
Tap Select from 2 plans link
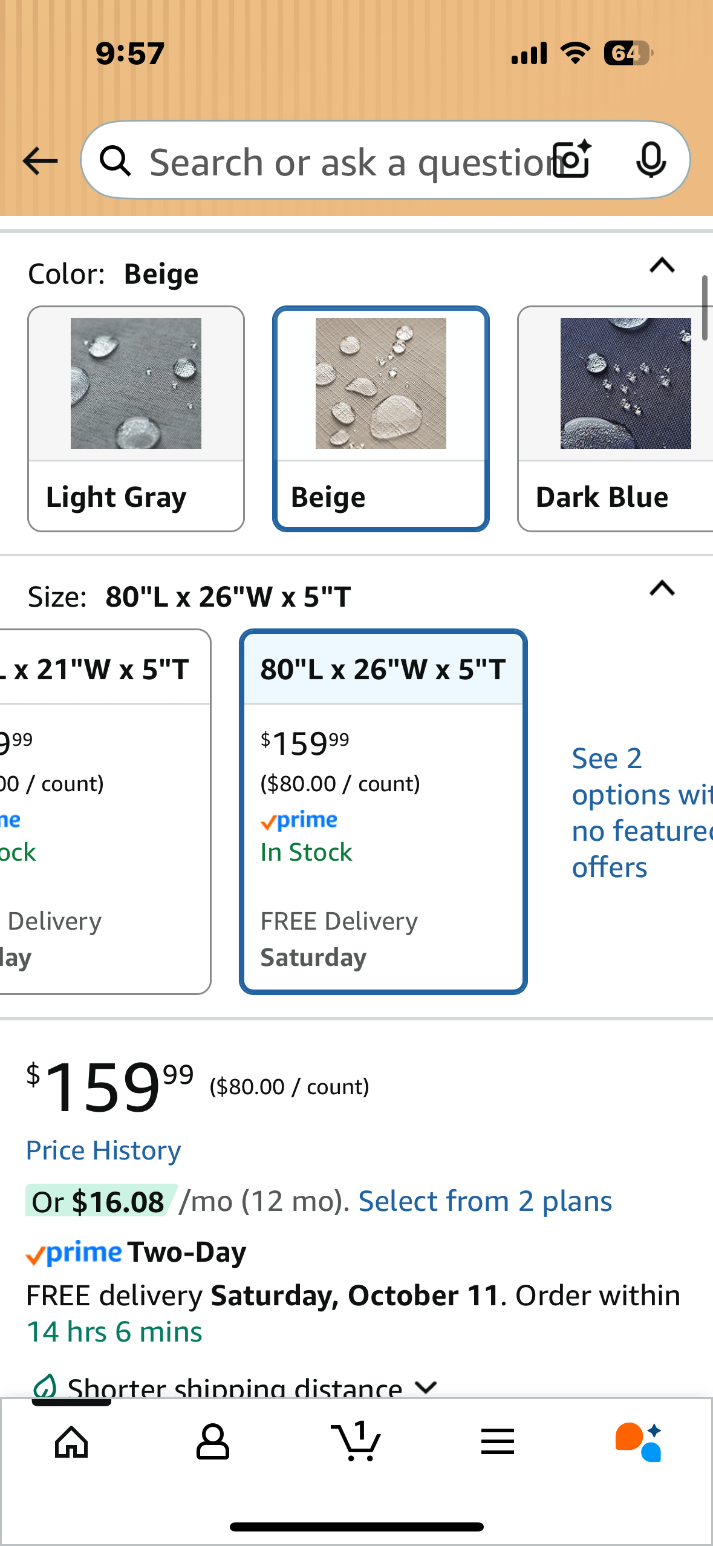tap(485, 1201)
